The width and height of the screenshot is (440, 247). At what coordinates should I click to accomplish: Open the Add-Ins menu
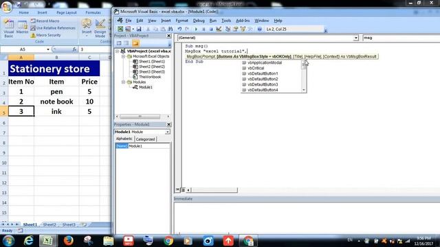pos(243,21)
